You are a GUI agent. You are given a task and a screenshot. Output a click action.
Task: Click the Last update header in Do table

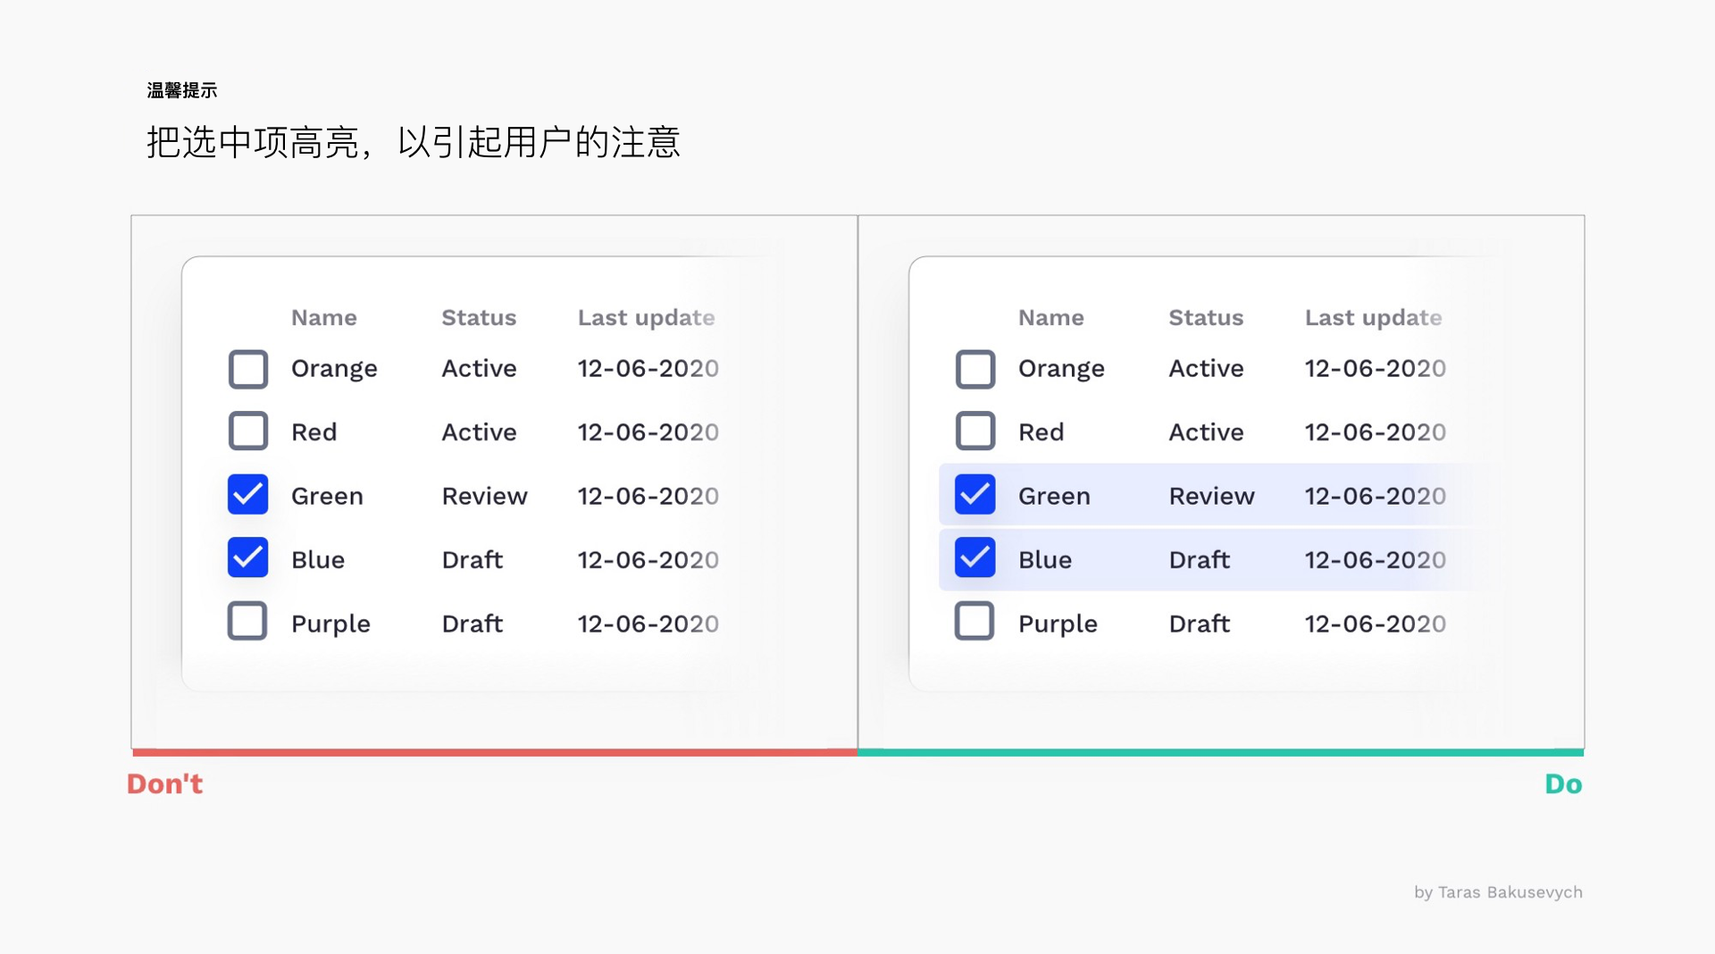(x=1374, y=318)
